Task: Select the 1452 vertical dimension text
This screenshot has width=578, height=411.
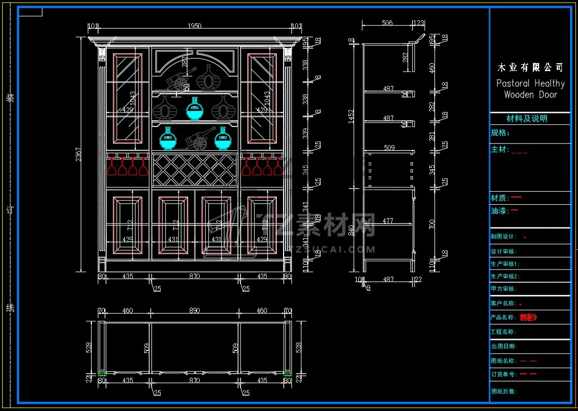Action: (x=351, y=117)
